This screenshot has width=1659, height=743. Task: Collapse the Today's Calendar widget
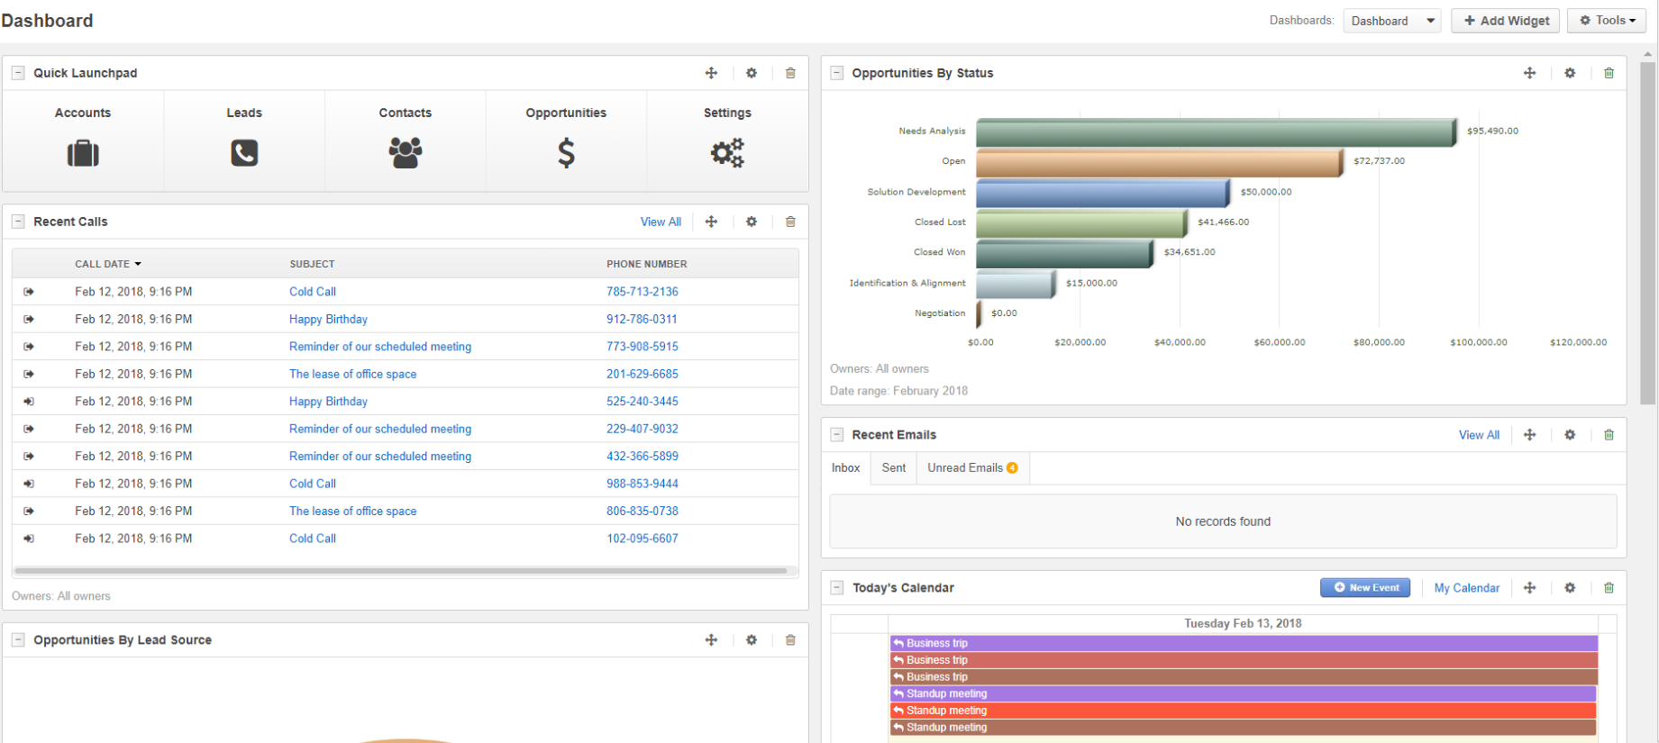click(x=837, y=588)
